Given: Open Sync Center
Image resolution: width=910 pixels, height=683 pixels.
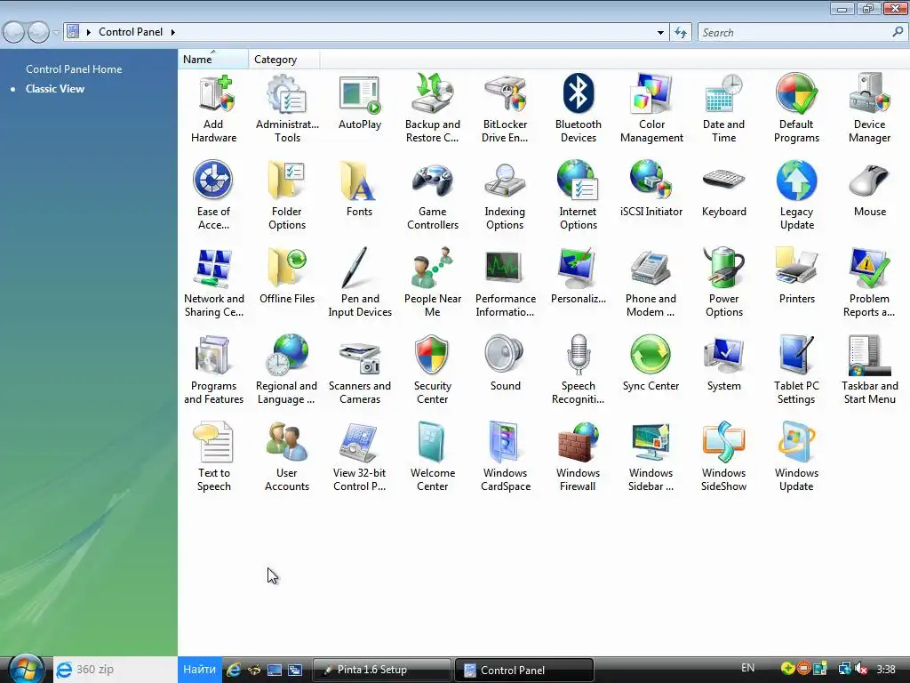Looking at the screenshot, I should 651,364.
